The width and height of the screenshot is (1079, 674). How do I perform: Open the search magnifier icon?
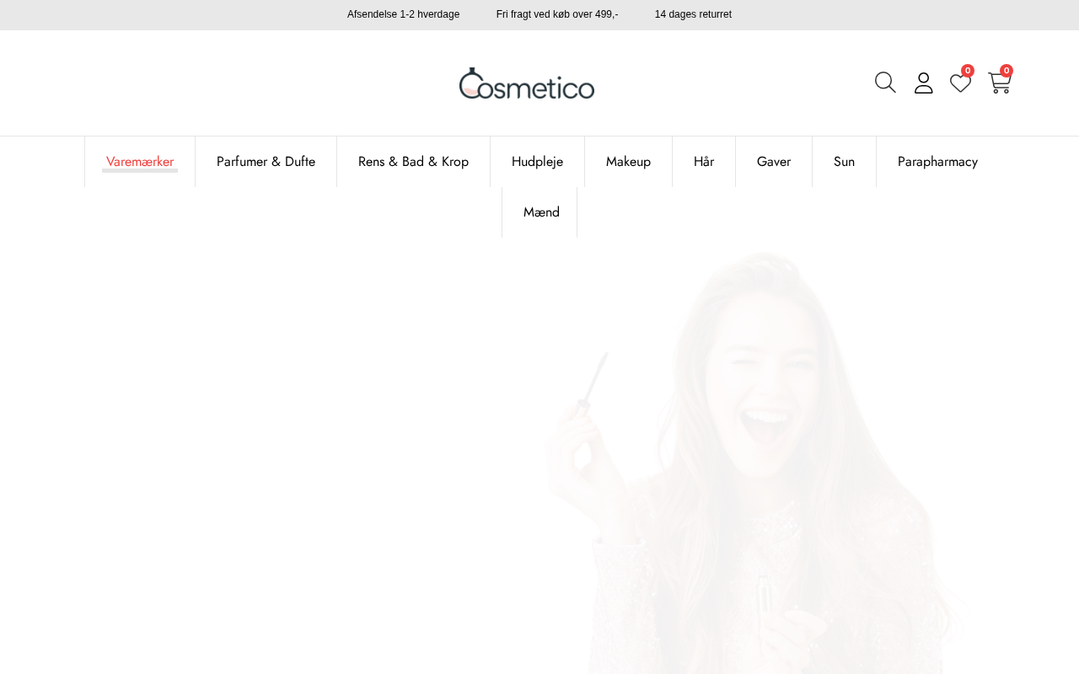[x=885, y=83]
